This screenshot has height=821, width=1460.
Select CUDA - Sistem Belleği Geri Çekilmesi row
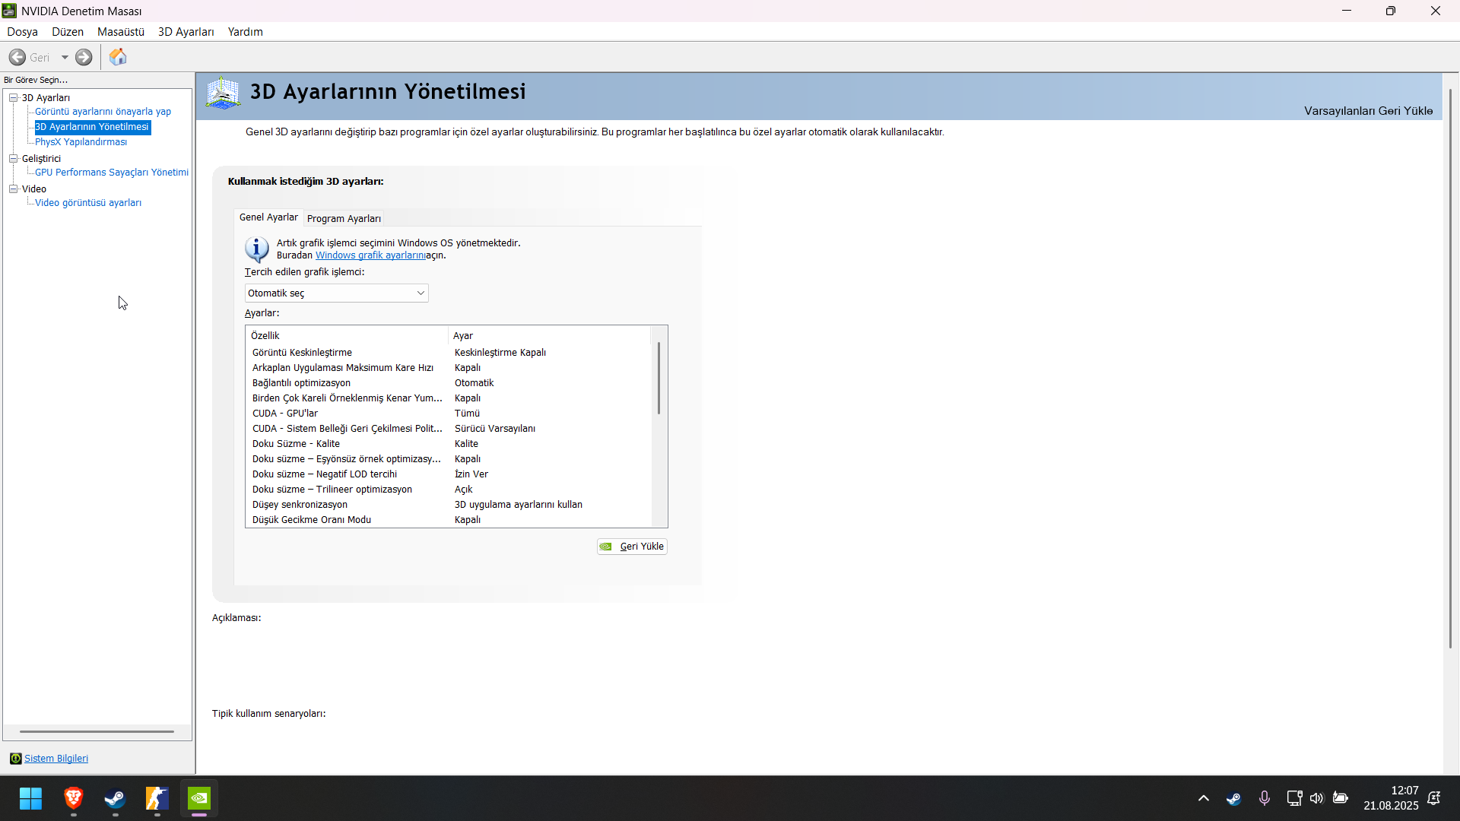(x=450, y=429)
